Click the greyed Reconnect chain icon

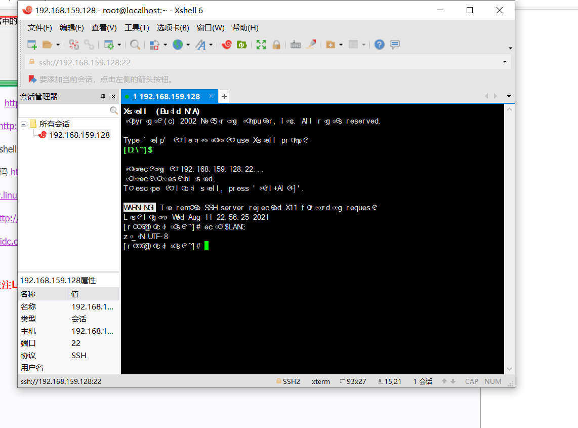click(x=89, y=45)
